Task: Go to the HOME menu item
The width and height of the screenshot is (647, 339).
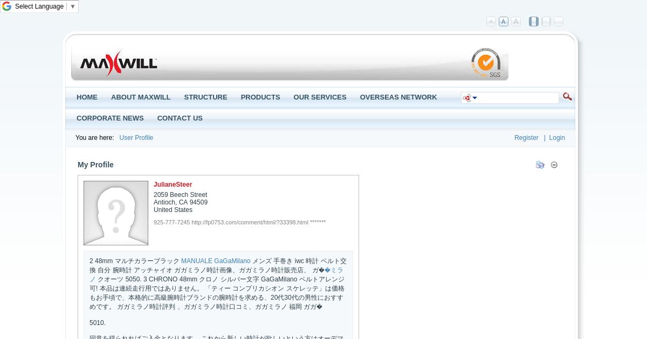Action: tap(87, 97)
